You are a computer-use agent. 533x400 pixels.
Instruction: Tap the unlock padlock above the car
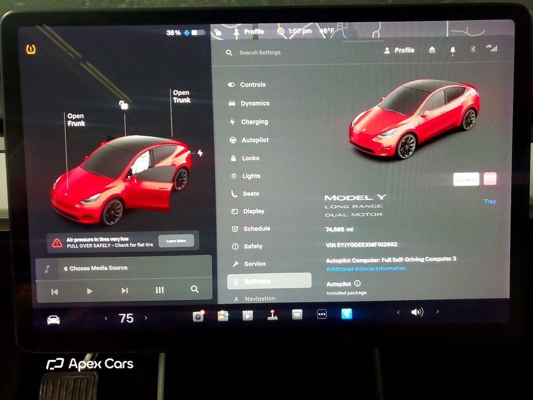[124, 105]
